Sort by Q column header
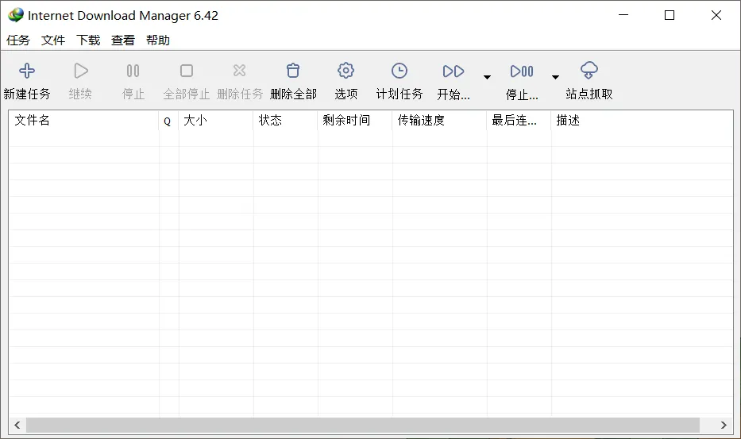This screenshot has height=439, width=741. (168, 121)
